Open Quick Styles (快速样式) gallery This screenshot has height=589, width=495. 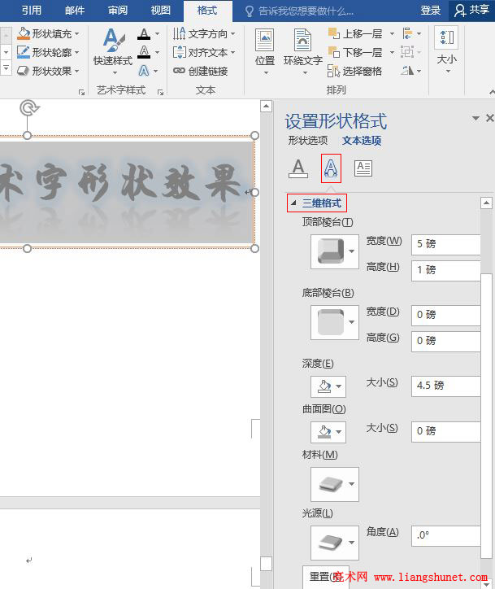coord(113,49)
